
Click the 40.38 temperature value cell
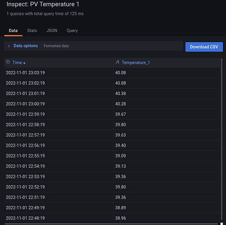coord(167,94)
